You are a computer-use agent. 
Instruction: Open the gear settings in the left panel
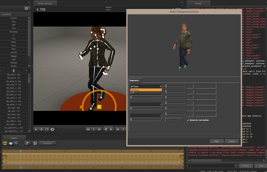point(26,8)
